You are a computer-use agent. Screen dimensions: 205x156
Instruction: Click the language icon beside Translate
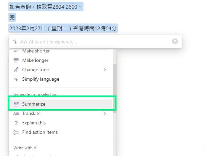pyautogui.click(x=16, y=114)
